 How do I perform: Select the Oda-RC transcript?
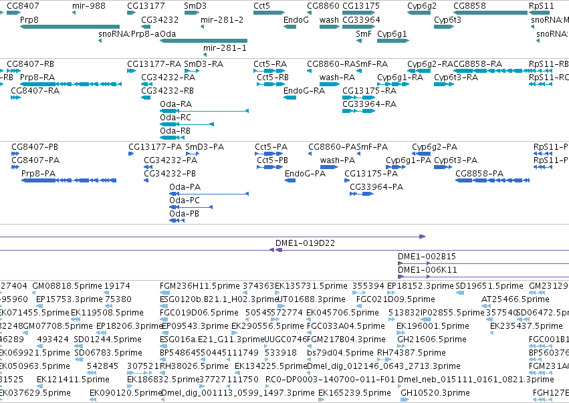(x=187, y=124)
